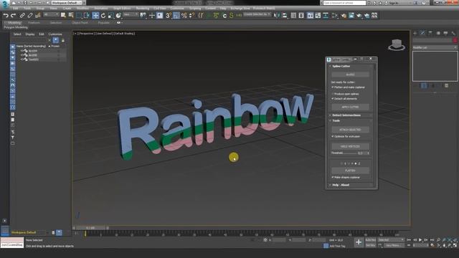Click the APPLY CUTTER button
459x258 pixels.
350,107
